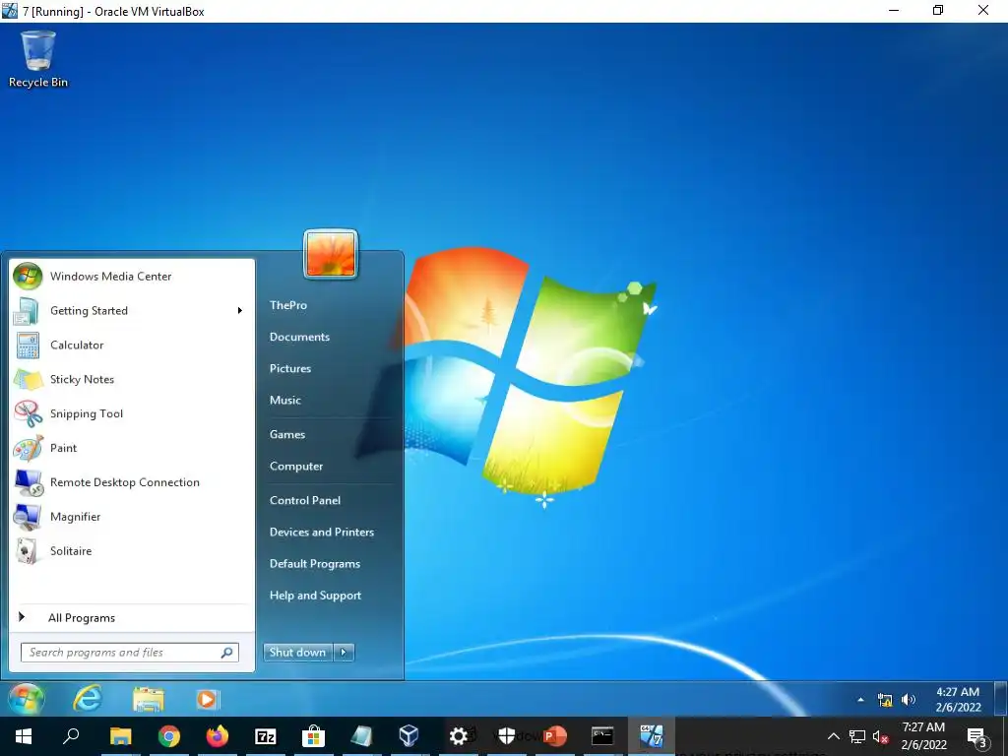The image size is (1008, 756).
Task: Open Windows Media Center from Start menu
Action: [x=132, y=277]
